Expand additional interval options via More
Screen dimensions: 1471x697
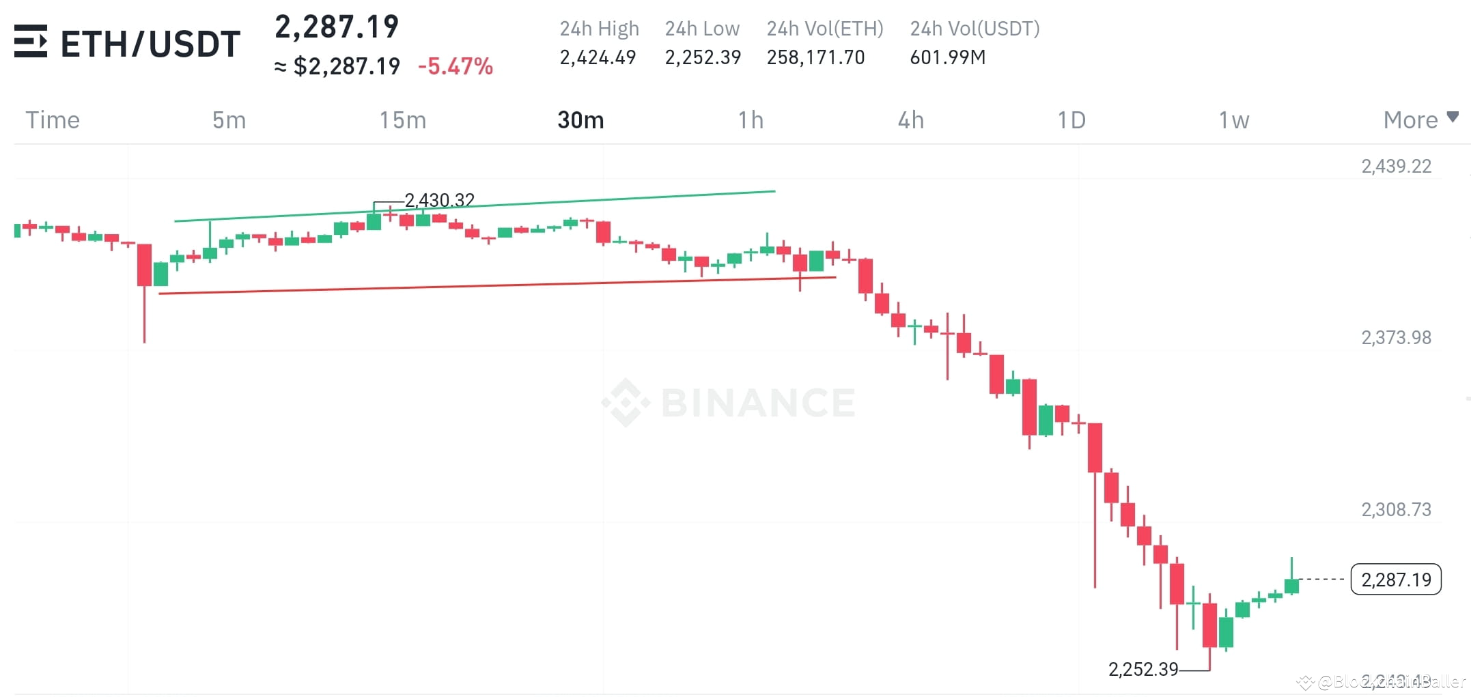tap(1411, 120)
